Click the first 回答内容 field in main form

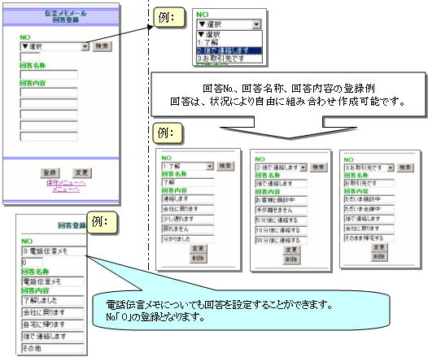[49, 93]
